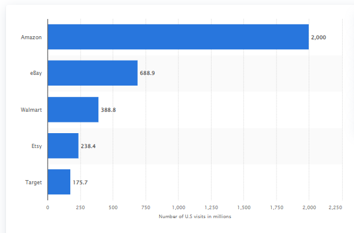This screenshot has height=233, width=354.
Task: Select the 1,500 x-axis tick label
Action: pyautogui.click(x=244, y=207)
